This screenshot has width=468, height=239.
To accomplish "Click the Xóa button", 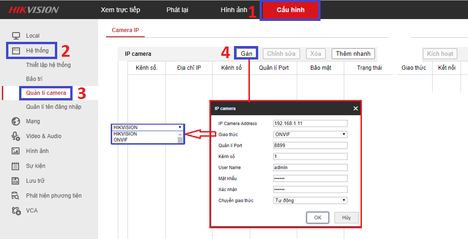I will click(x=315, y=54).
